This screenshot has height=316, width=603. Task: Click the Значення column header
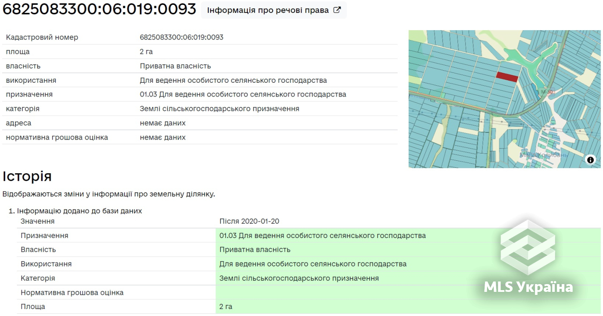point(37,221)
